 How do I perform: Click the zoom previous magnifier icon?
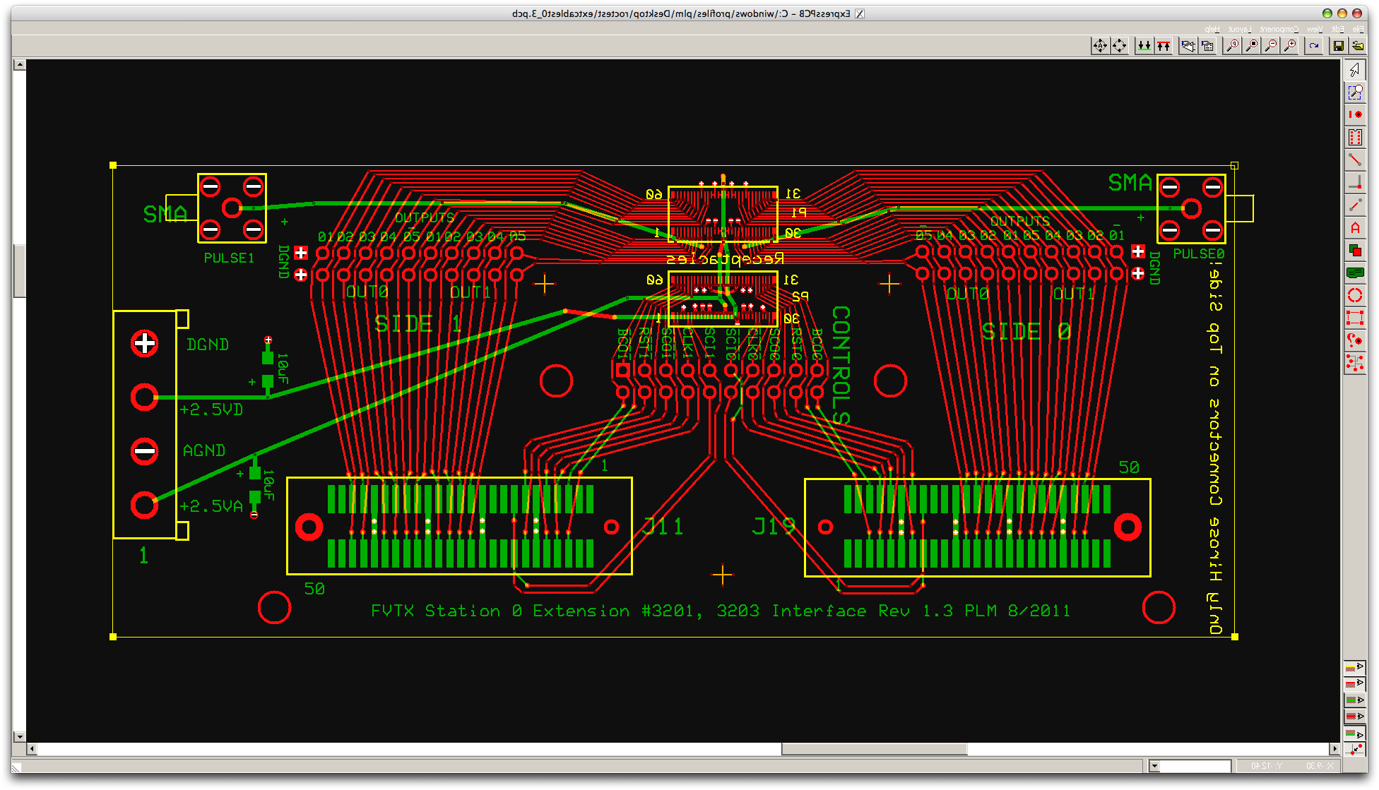click(x=1233, y=46)
